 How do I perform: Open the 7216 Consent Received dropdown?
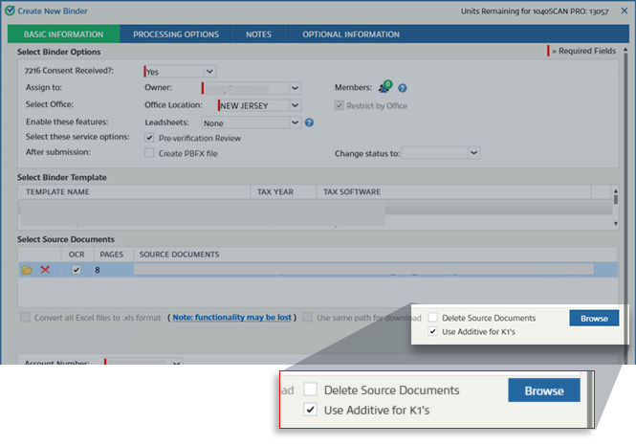coord(209,72)
